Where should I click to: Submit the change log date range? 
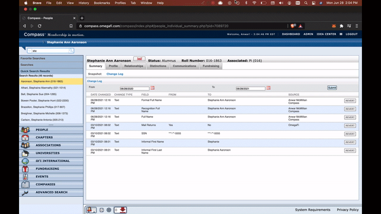[x=332, y=88]
